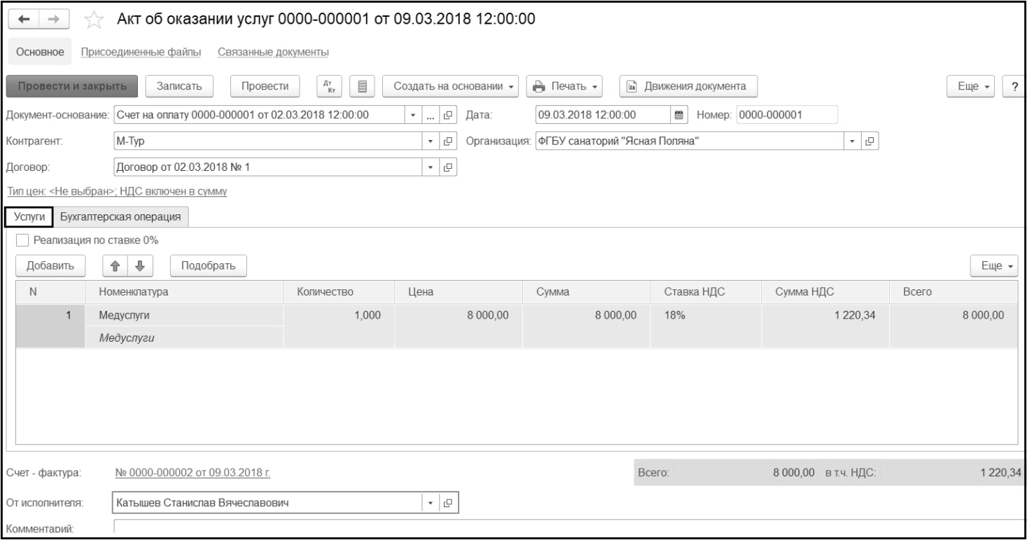The width and height of the screenshot is (1027, 540).
Task: Open the calendar picker for Дата
Action: (x=678, y=114)
